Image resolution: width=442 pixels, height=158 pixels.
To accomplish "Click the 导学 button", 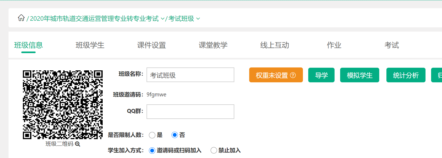I will (321, 75).
